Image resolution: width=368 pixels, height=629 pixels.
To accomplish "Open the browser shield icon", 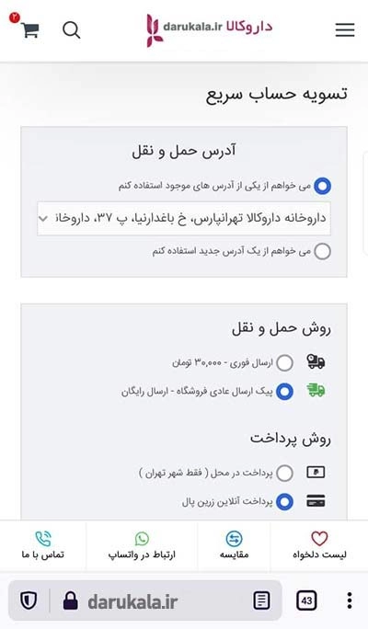I will (x=29, y=600).
